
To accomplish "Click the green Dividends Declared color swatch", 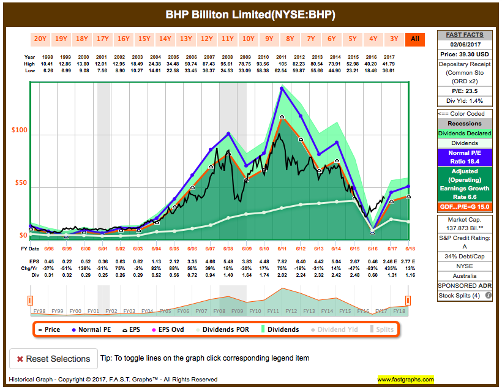I will (464, 133).
